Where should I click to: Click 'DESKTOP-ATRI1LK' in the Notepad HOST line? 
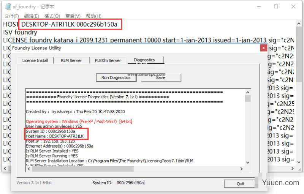point(48,24)
